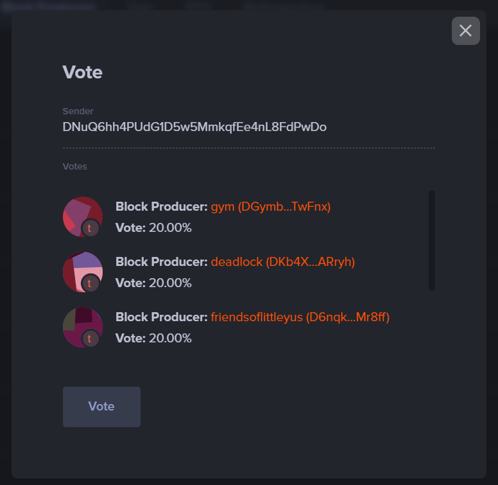Screen dimensions: 498x485
Task: Click the friendsoflittleyus block producer avatar
Action: point(83,327)
